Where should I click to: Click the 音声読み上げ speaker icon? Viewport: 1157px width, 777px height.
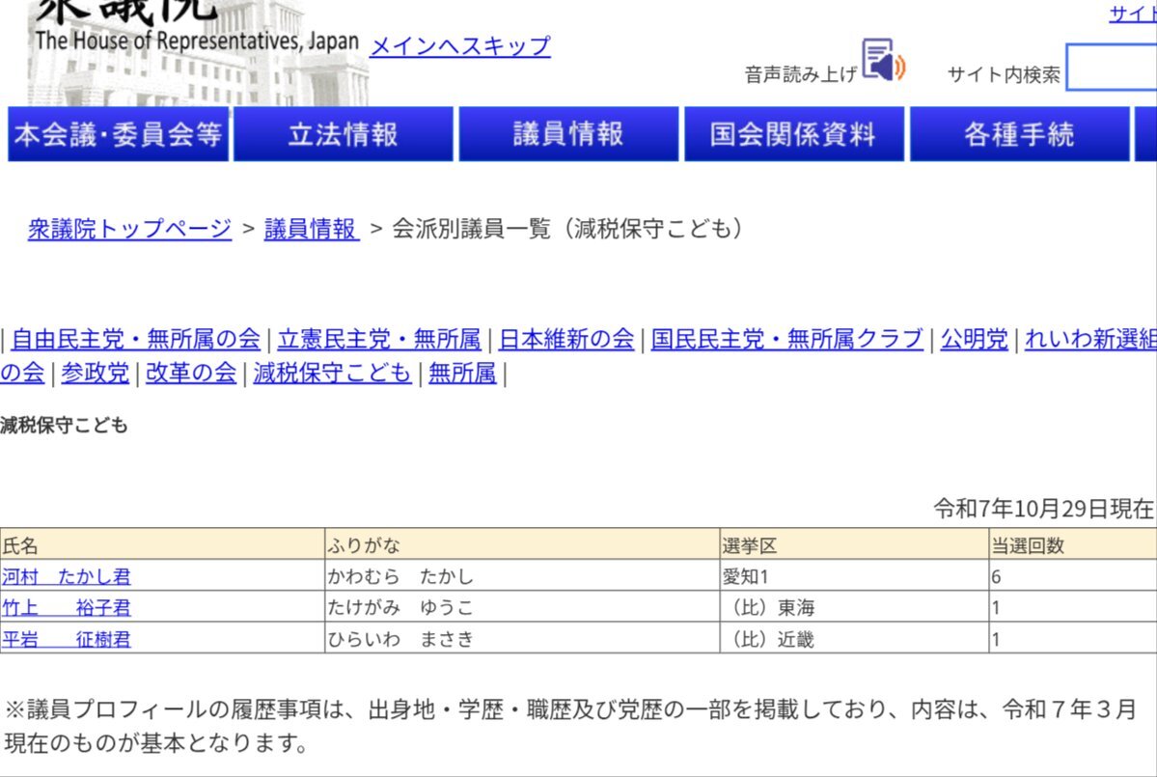[883, 60]
